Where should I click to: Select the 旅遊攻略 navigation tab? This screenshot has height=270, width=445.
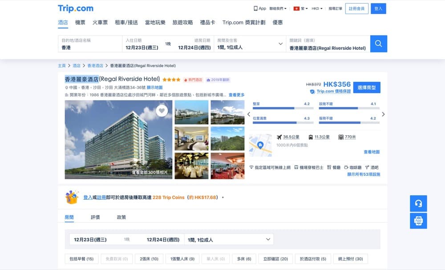click(182, 22)
